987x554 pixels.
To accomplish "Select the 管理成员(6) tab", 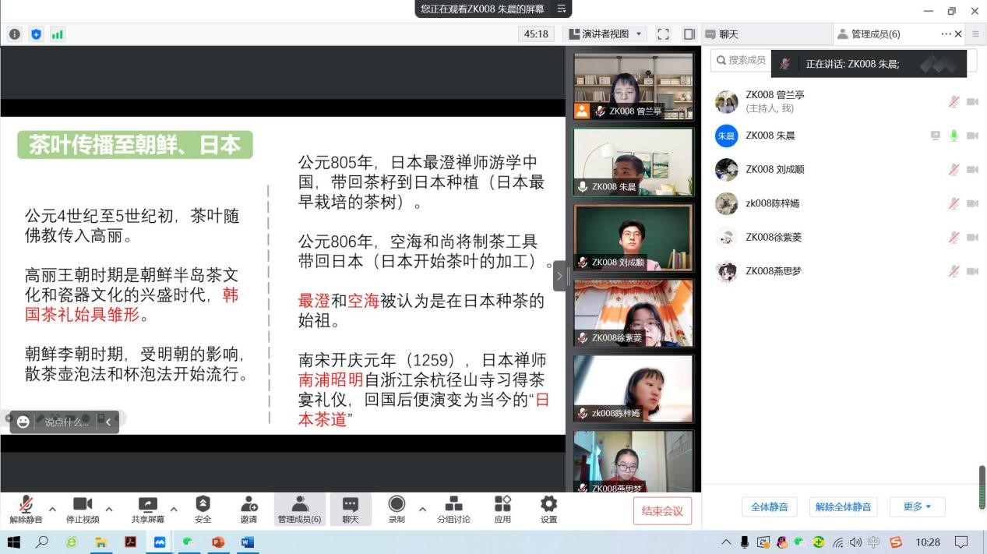I will point(875,34).
